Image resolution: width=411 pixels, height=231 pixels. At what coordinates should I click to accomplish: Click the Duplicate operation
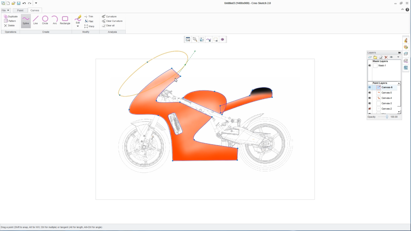click(11, 16)
